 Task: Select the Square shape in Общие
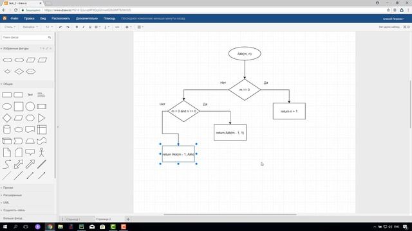click(x=19, y=107)
